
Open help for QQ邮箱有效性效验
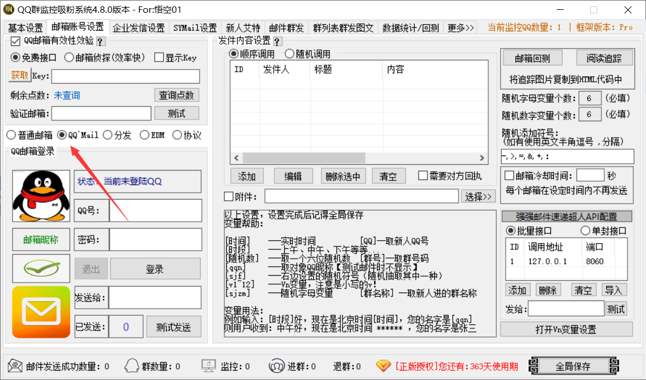100,41
